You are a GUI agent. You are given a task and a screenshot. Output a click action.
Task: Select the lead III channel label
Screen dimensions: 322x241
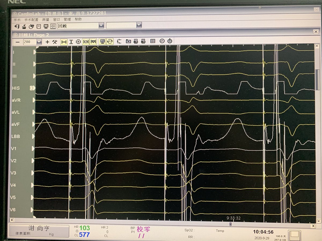(x=14, y=76)
